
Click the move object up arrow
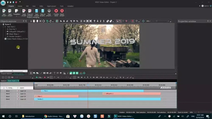pos(94,21)
